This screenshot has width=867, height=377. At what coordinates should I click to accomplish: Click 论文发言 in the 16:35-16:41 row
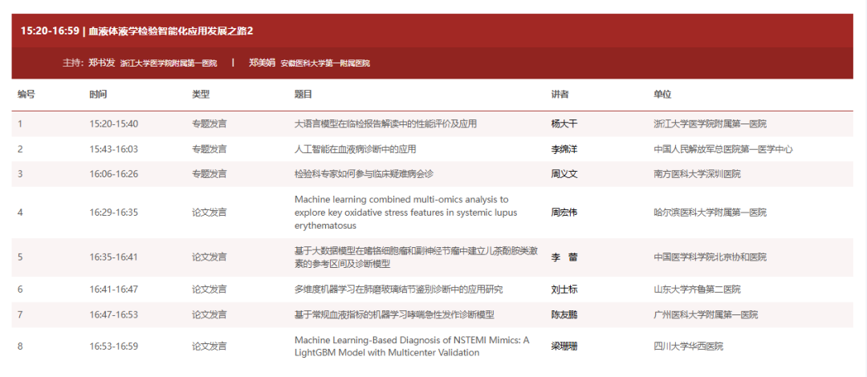click(209, 257)
